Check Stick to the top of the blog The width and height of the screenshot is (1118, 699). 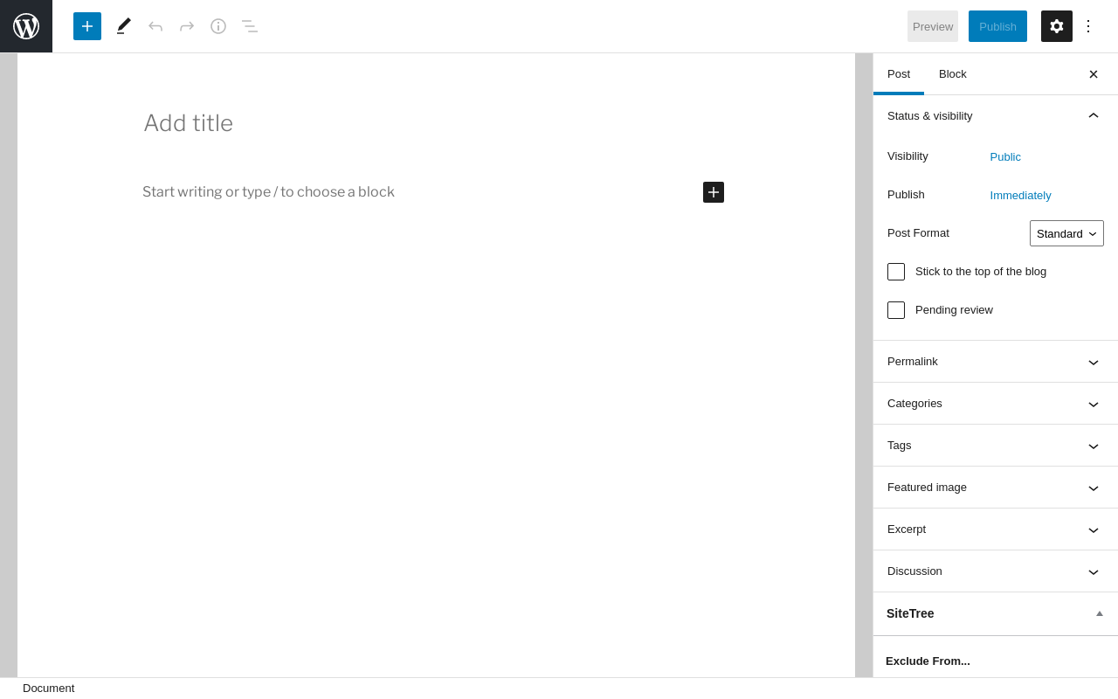click(x=896, y=272)
